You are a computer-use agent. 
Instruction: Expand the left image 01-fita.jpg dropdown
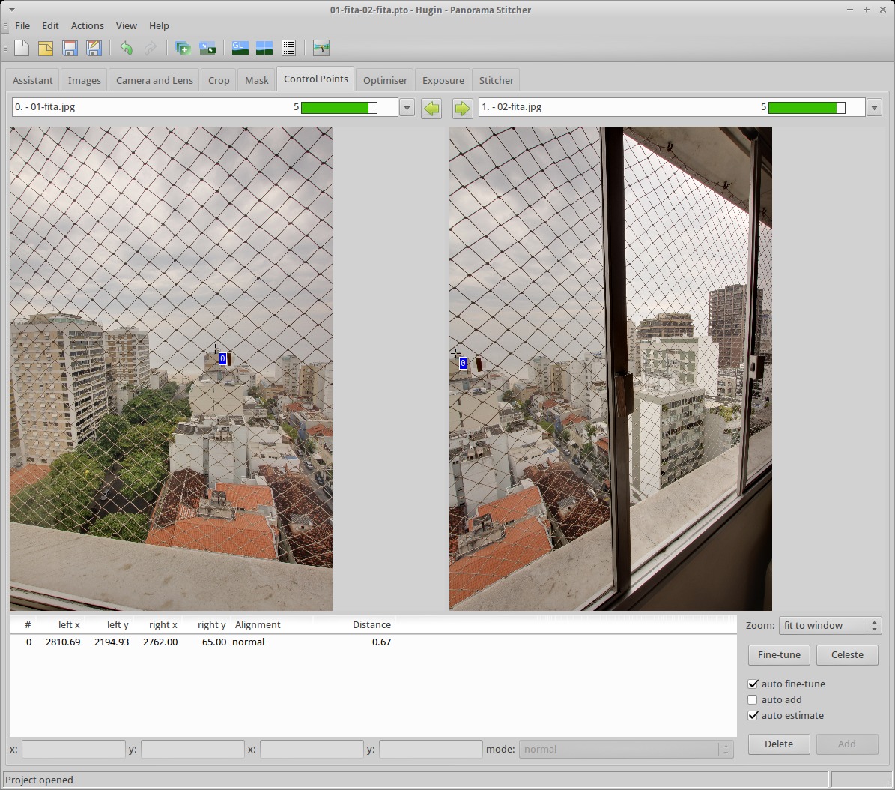[x=407, y=108]
